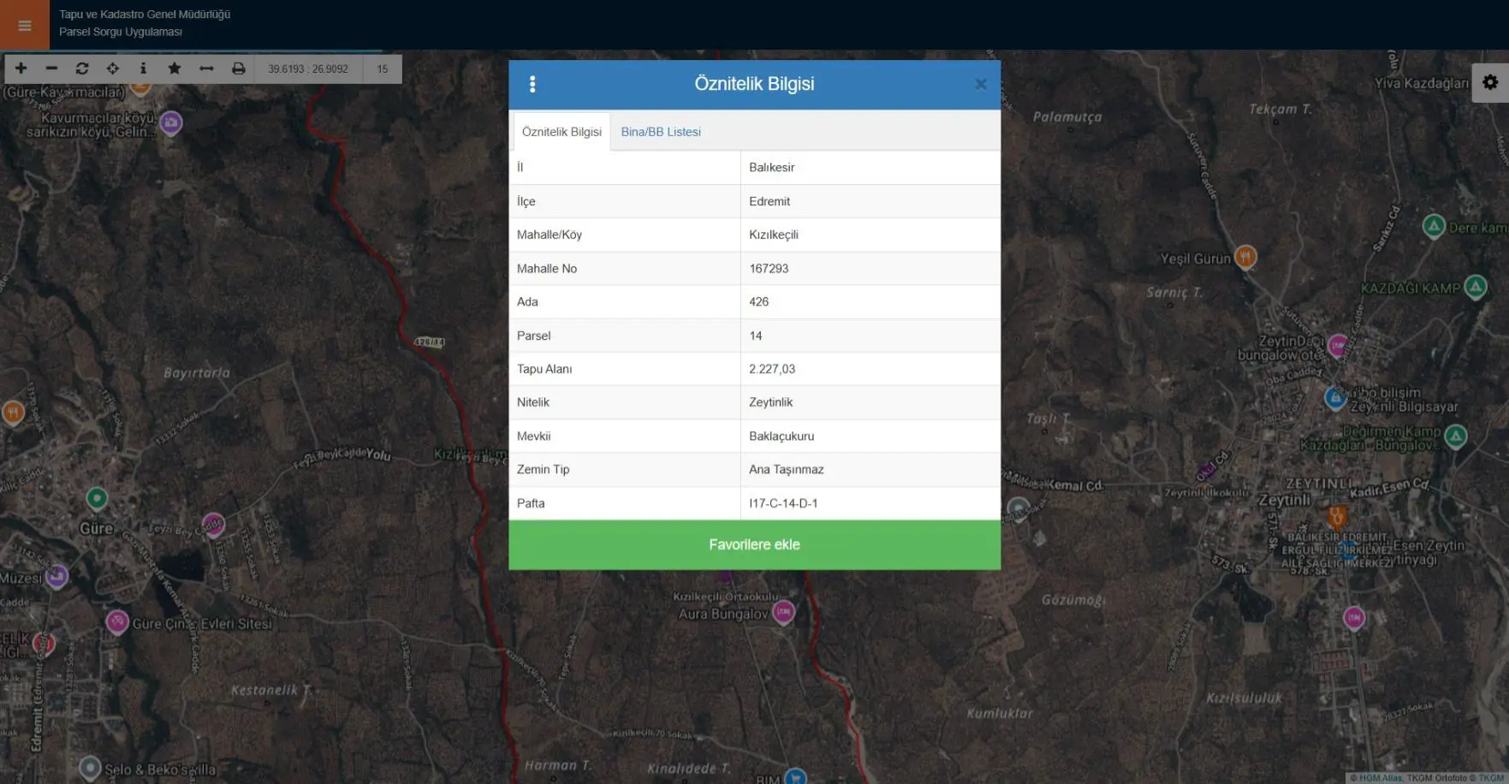Image resolution: width=1509 pixels, height=784 pixels.
Task: Select the measure distance tool
Action: click(x=206, y=68)
